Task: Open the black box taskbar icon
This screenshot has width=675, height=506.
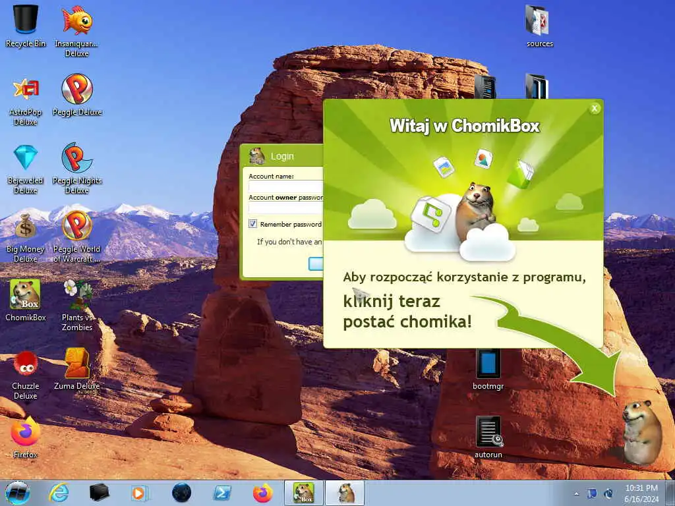Action: 99,493
